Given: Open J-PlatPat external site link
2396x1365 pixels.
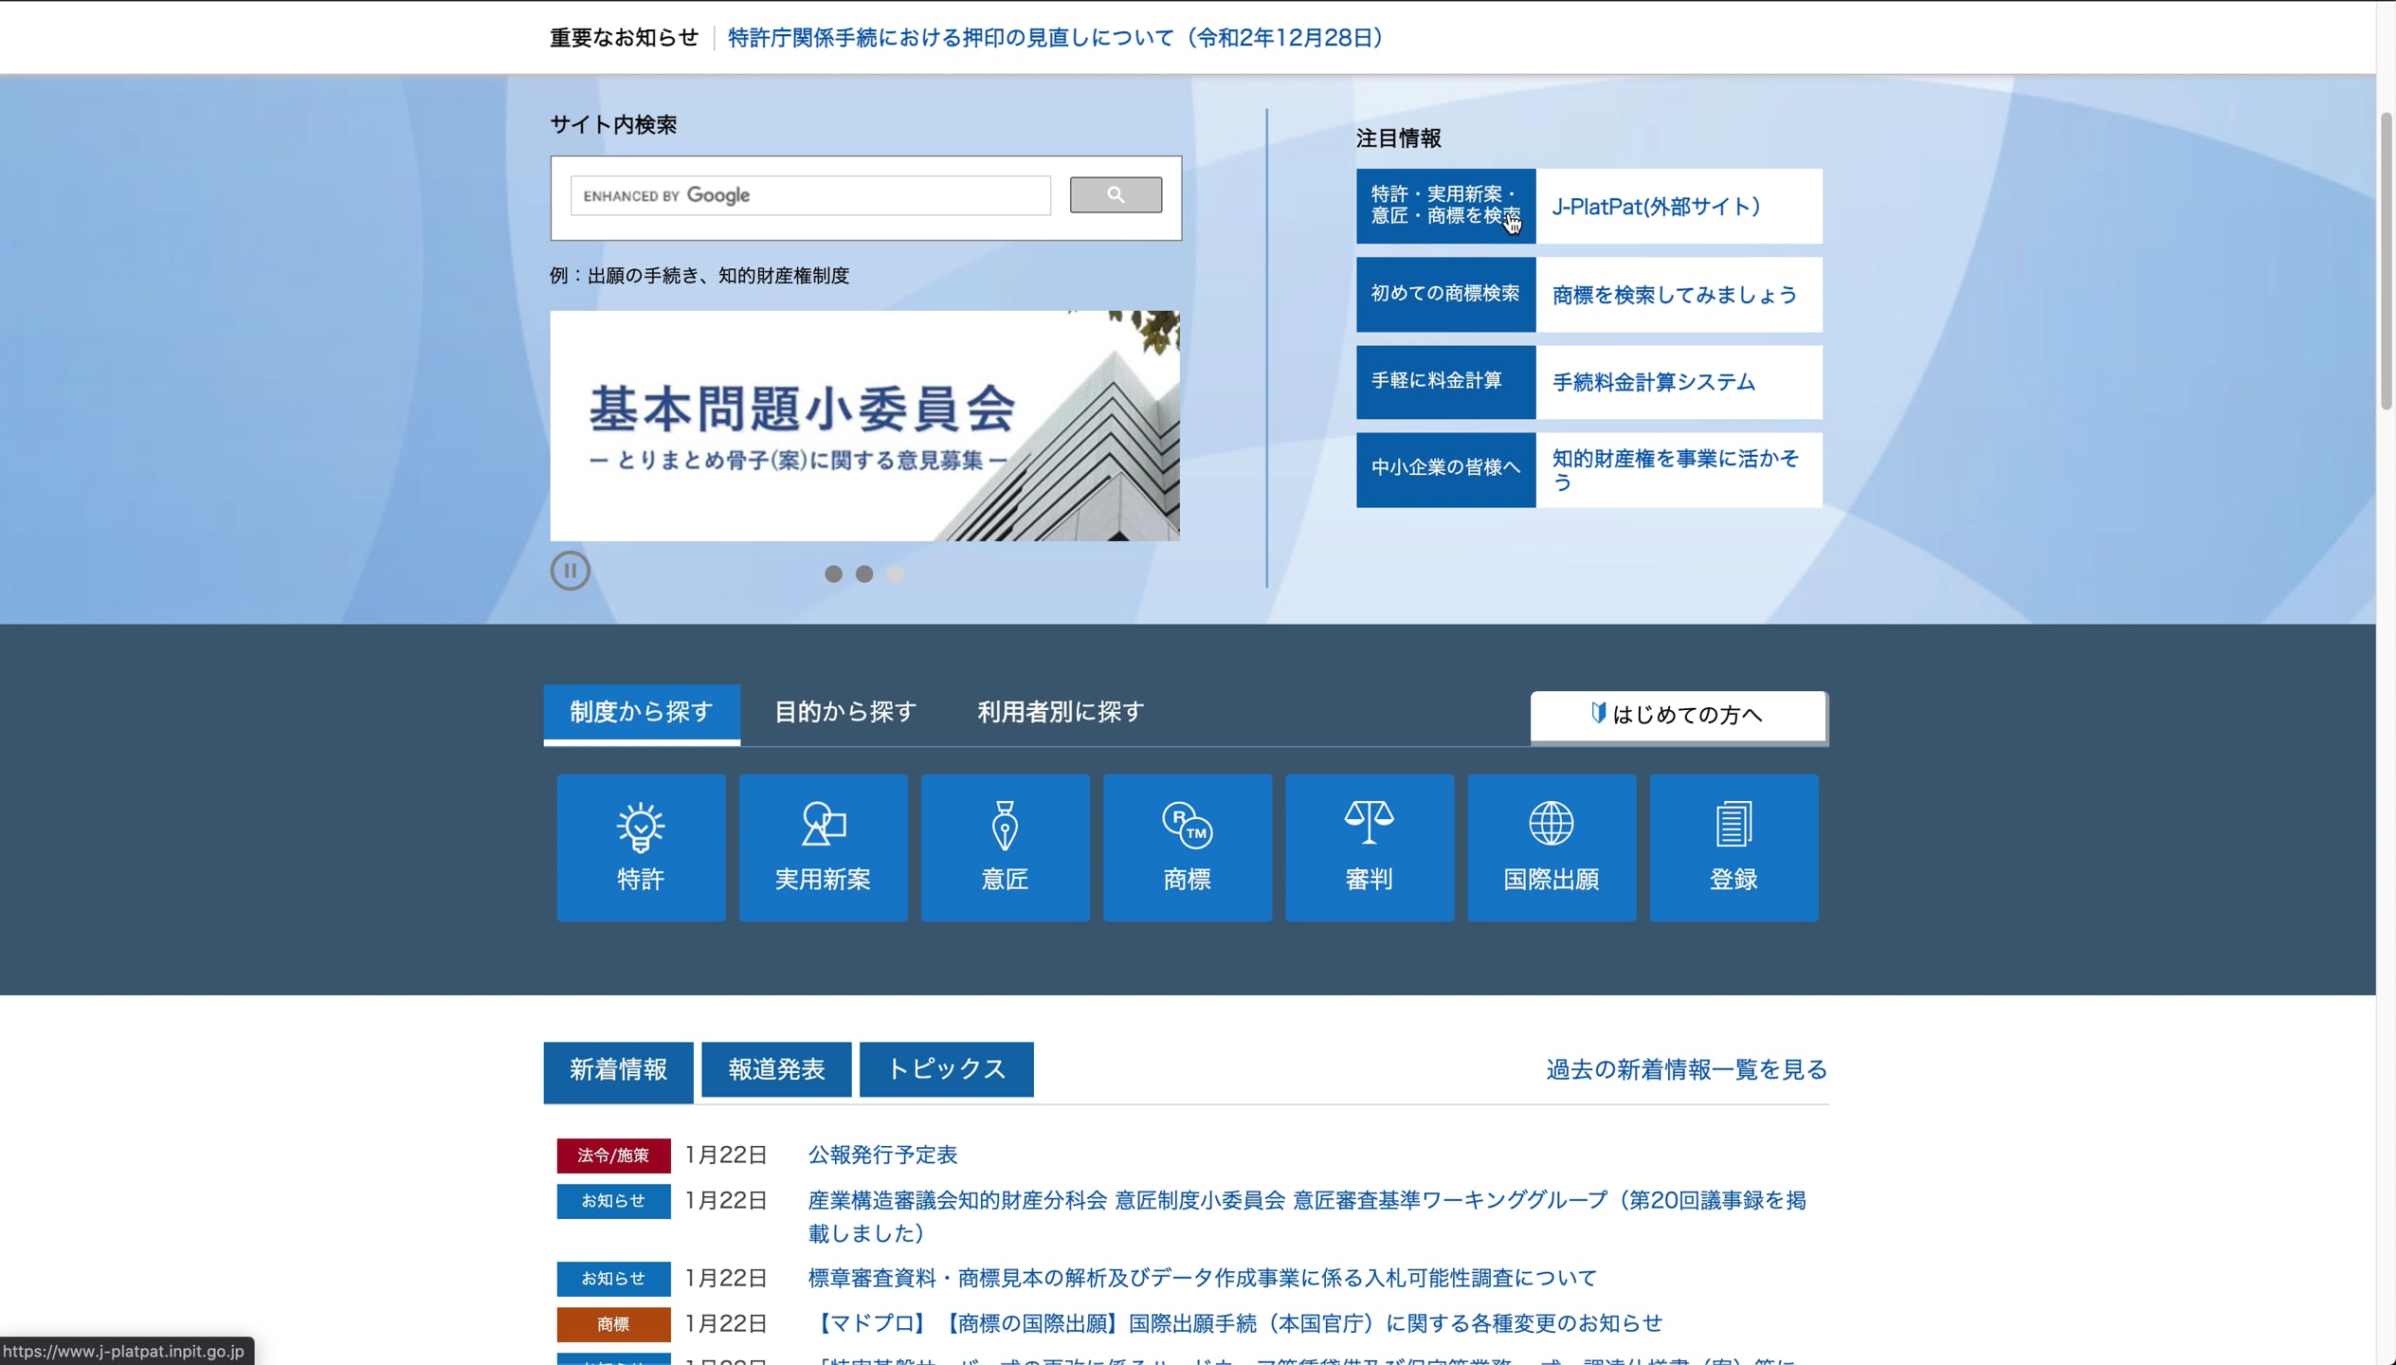Looking at the screenshot, I should pyautogui.click(x=1656, y=207).
